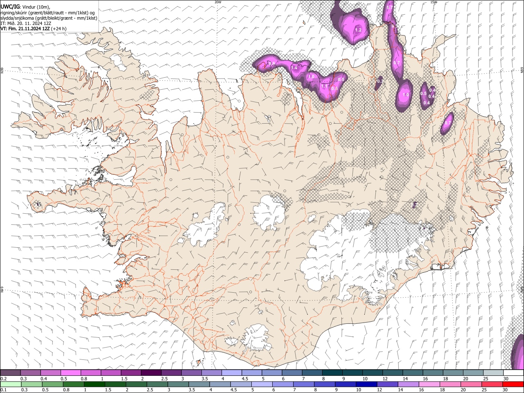
Task: Select the 1.4 snowfall value label
Action: [x=294, y=68]
